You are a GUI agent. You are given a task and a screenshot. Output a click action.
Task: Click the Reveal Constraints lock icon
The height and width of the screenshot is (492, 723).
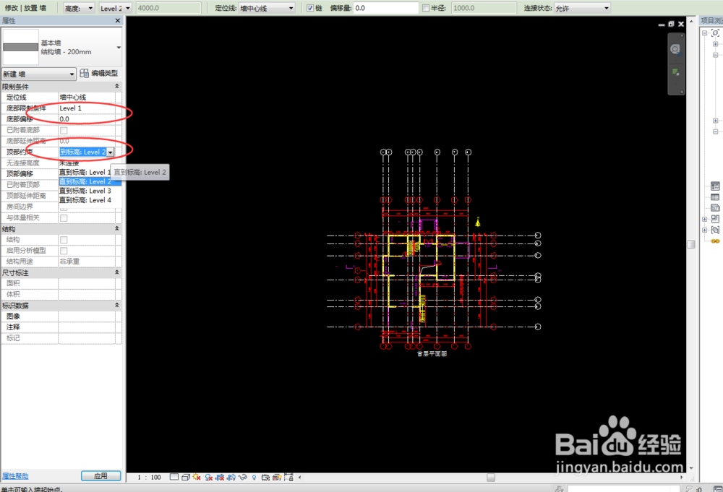tap(288, 477)
